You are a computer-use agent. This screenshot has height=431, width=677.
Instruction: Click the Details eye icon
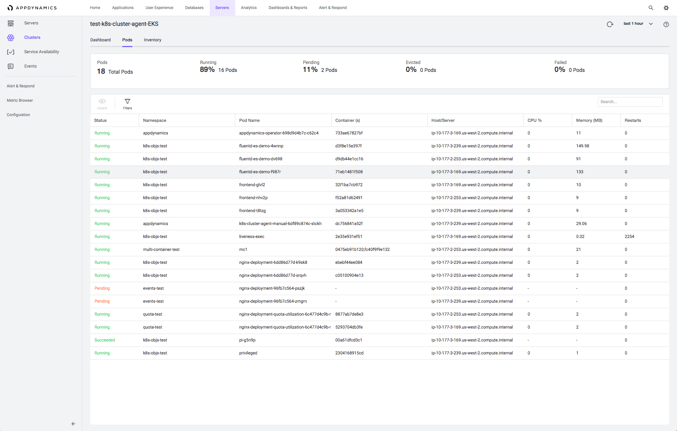tap(102, 101)
